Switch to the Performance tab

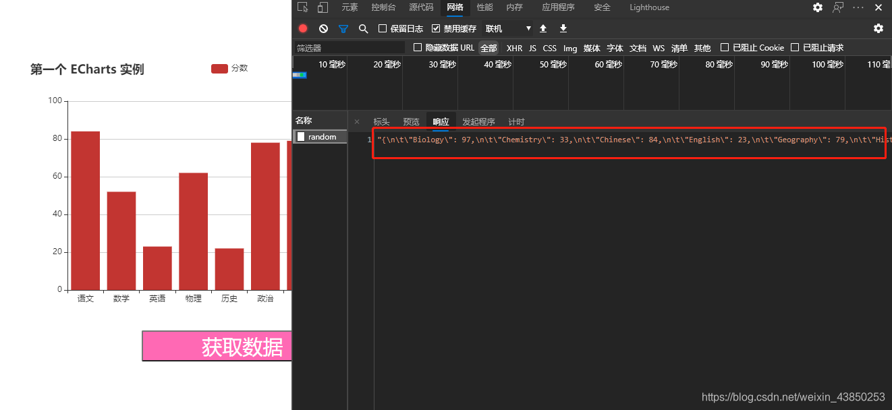(x=484, y=7)
